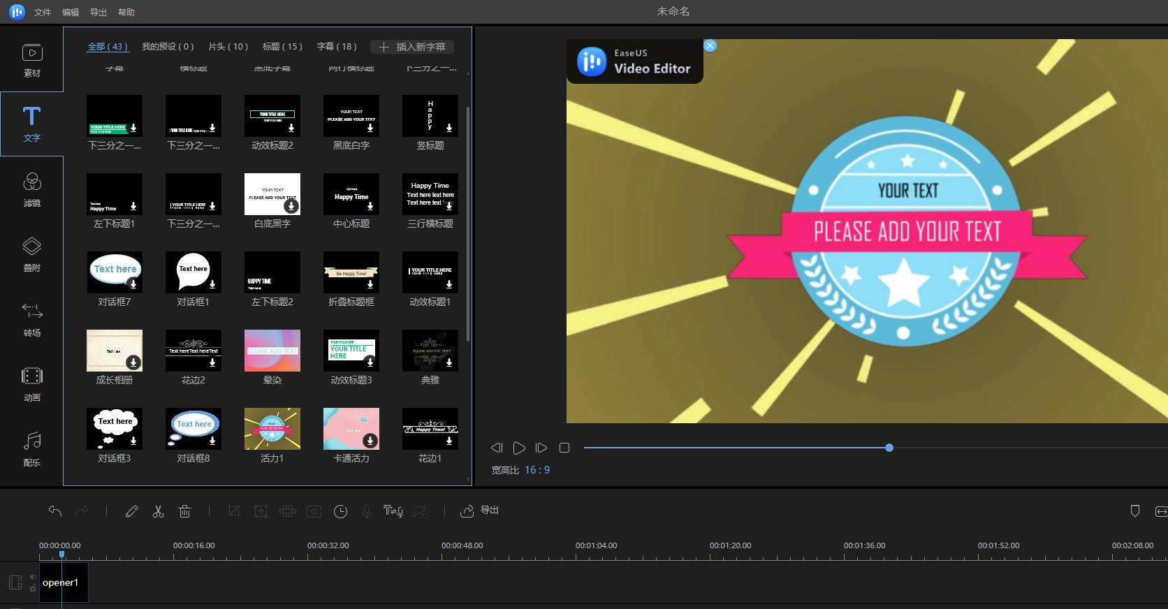
Task: Open the 转场 transitions panel
Action: 32,320
